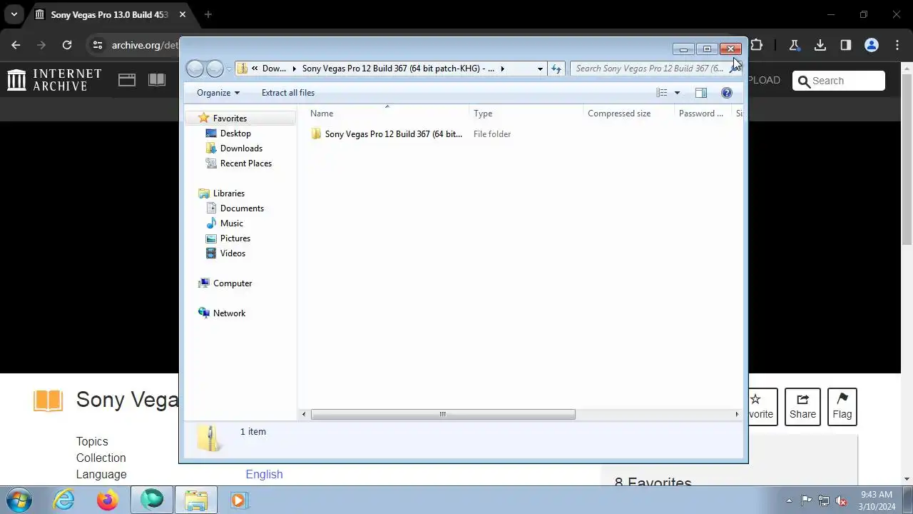Image resolution: width=913 pixels, height=514 pixels.
Task: Maximize the Explorer window
Action: 707,49
